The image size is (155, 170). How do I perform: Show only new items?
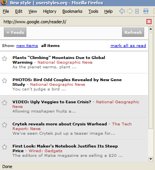point(27,46)
